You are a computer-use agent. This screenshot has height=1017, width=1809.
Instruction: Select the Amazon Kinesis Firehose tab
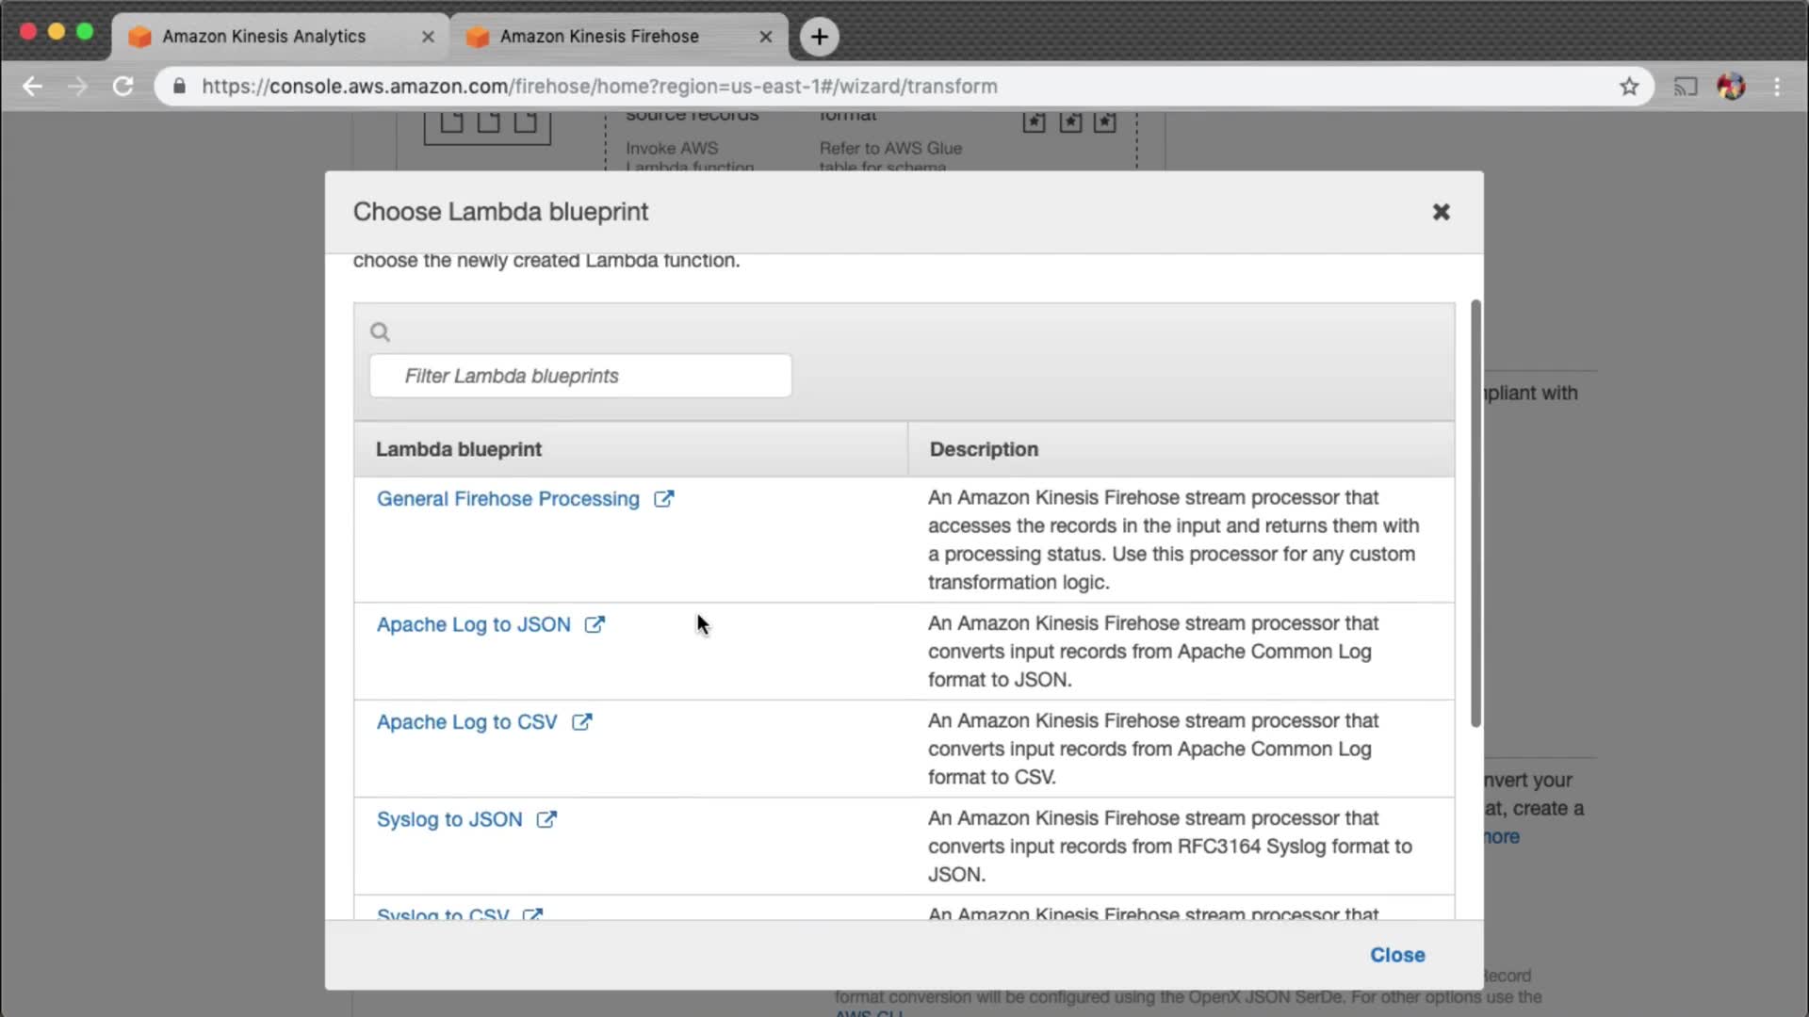(599, 37)
